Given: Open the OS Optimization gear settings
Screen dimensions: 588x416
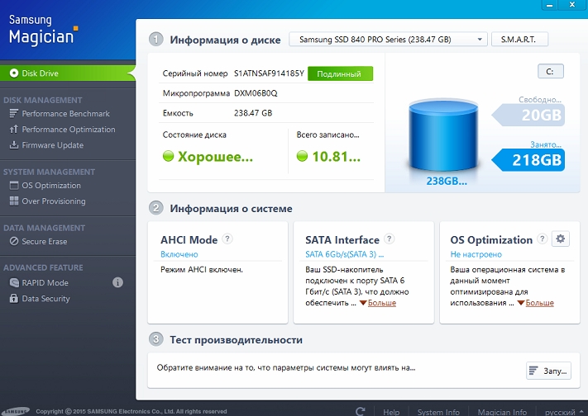Looking at the screenshot, I should click(x=562, y=239).
